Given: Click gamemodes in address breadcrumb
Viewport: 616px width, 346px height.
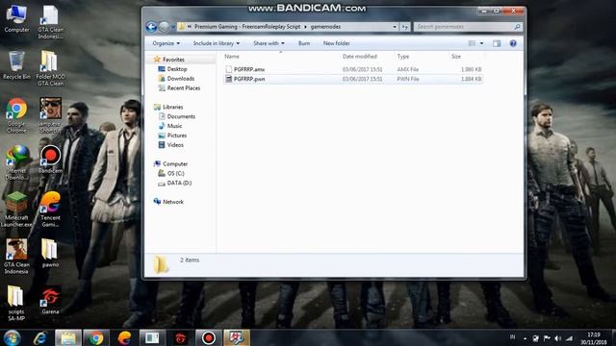Looking at the screenshot, I should click(x=325, y=27).
